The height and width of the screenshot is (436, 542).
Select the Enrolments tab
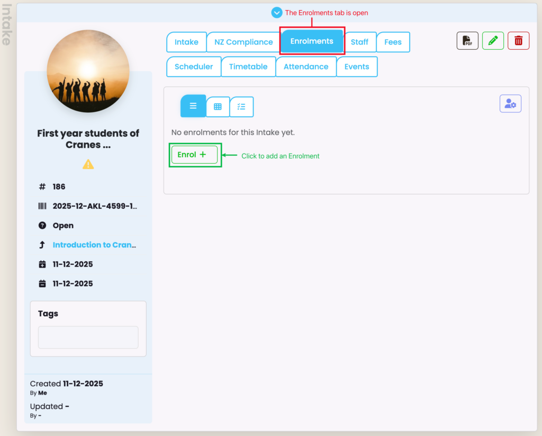click(x=312, y=41)
